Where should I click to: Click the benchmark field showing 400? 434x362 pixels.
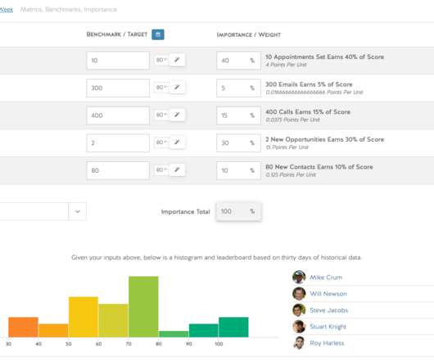coord(118,115)
